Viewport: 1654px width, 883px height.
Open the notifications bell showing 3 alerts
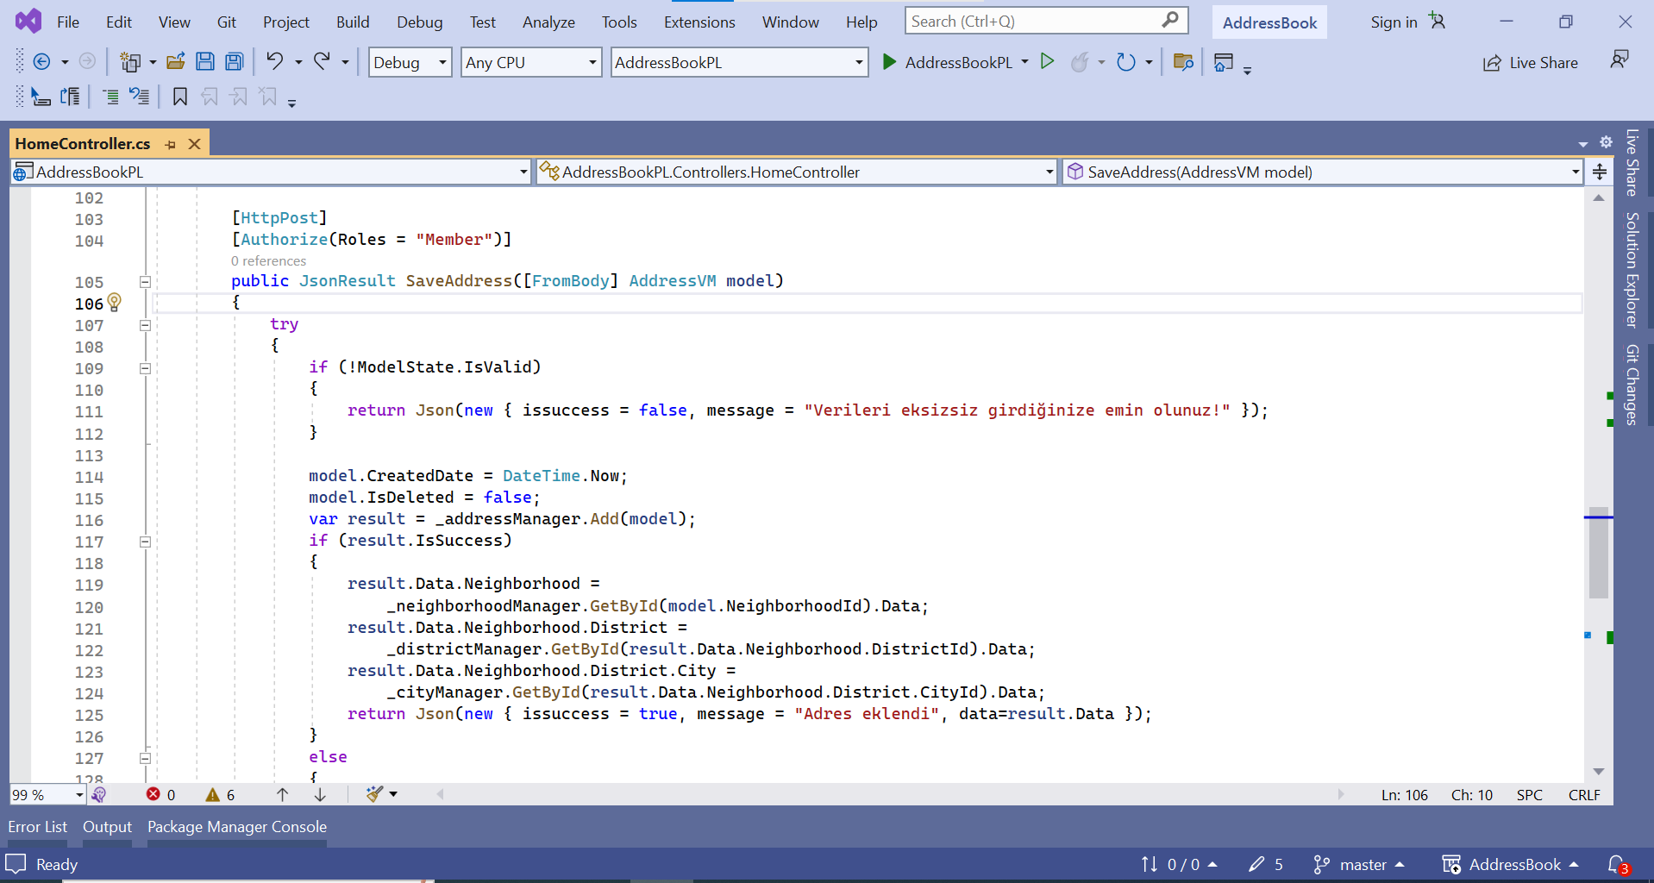pos(1617,864)
